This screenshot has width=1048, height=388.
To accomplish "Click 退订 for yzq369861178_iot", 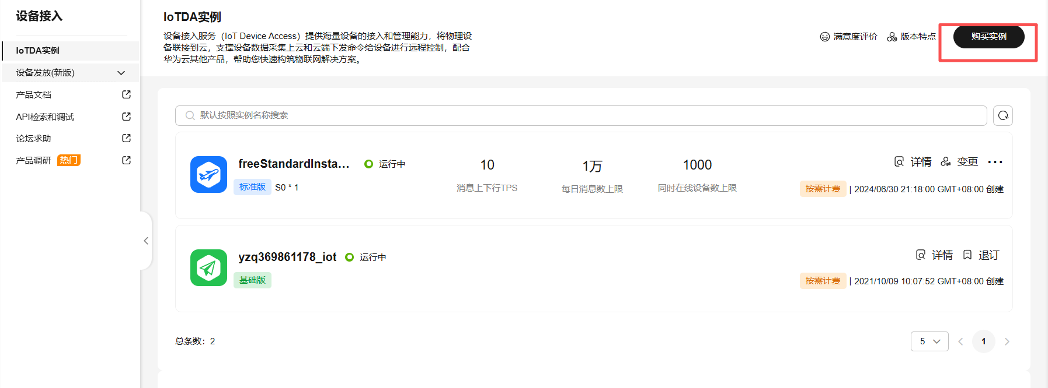I will tap(989, 255).
